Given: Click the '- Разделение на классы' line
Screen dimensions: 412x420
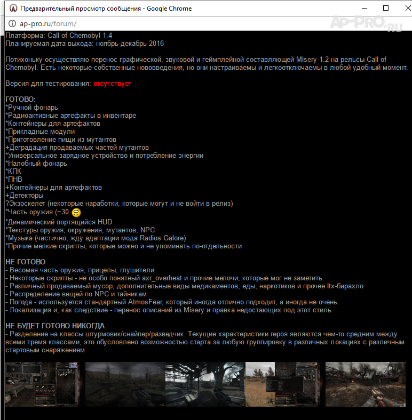Looking at the screenshot, I should click(205, 342).
